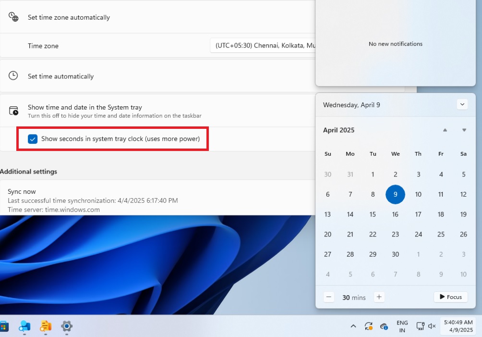The height and width of the screenshot is (337, 482).
Task: Click the muted volume speaker icon
Action: tap(432, 326)
